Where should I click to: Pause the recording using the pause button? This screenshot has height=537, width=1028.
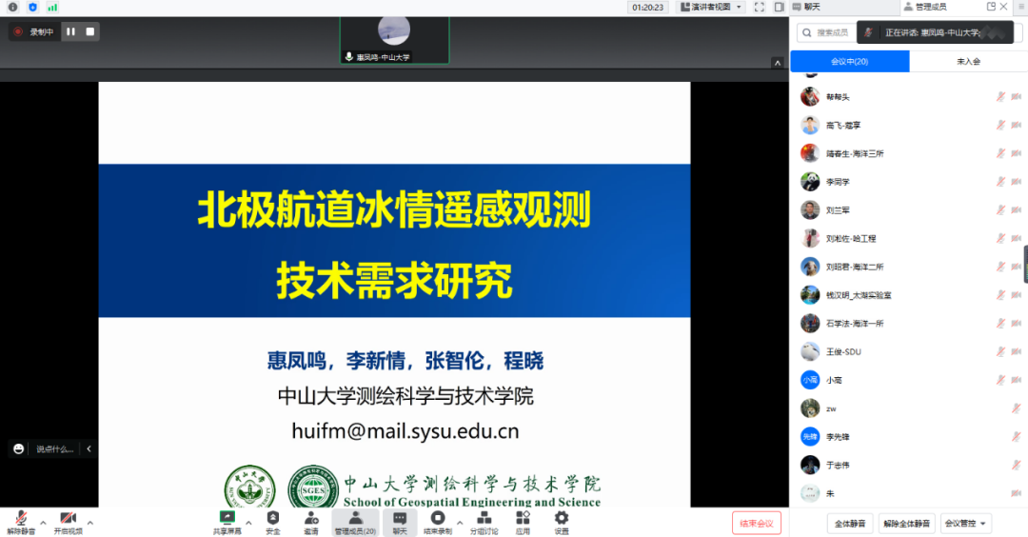(x=70, y=31)
